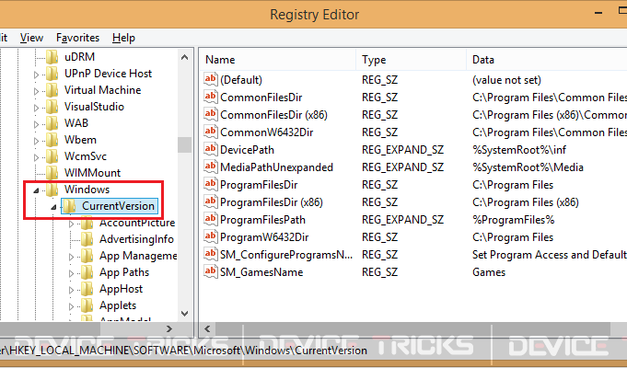This screenshot has height=368, width=627.
Task: Click the Games data cell
Action: coord(489,272)
